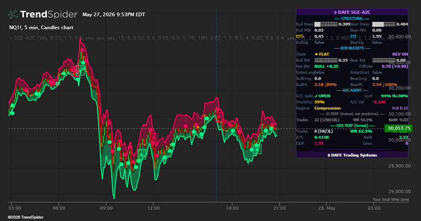
Task: Click the A2C Val value -0.100
Action: [x=379, y=102]
